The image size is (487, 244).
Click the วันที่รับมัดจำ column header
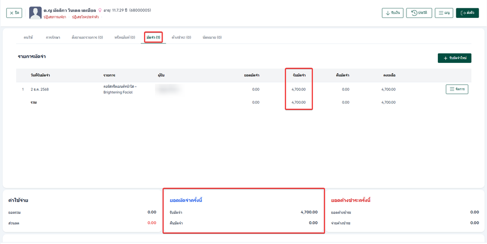coord(41,76)
